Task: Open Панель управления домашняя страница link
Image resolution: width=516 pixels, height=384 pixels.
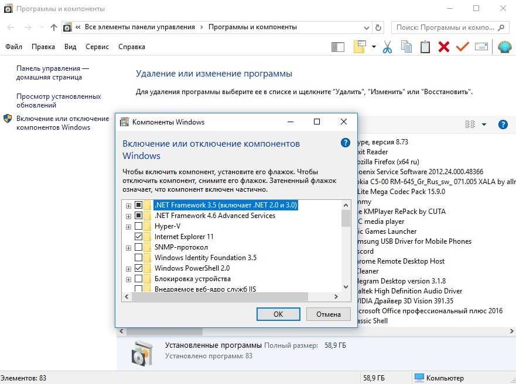Action: point(53,72)
